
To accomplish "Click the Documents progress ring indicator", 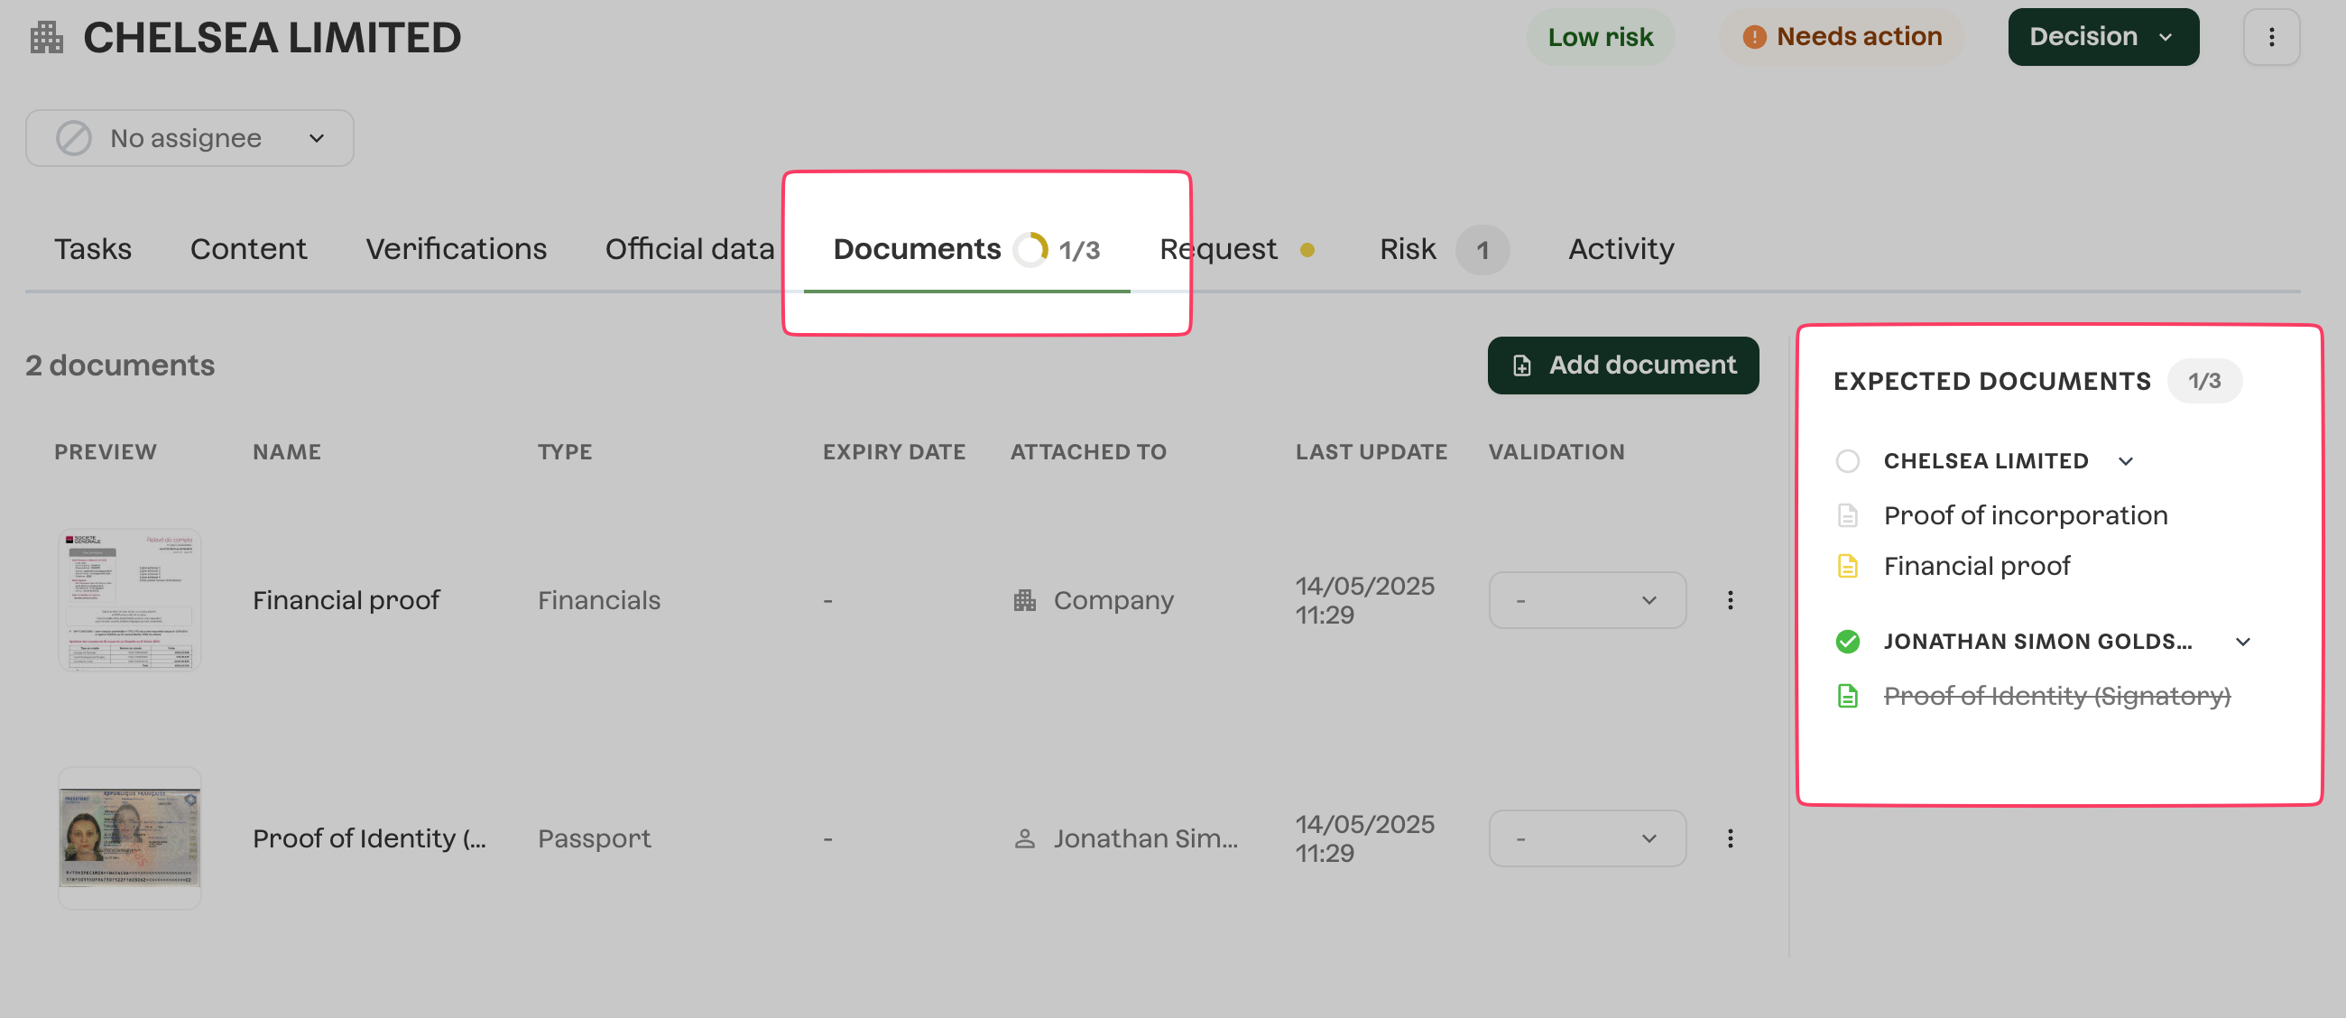I will click(x=1031, y=249).
